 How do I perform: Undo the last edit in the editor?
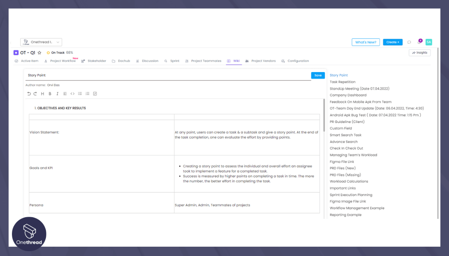(x=29, y=93)
